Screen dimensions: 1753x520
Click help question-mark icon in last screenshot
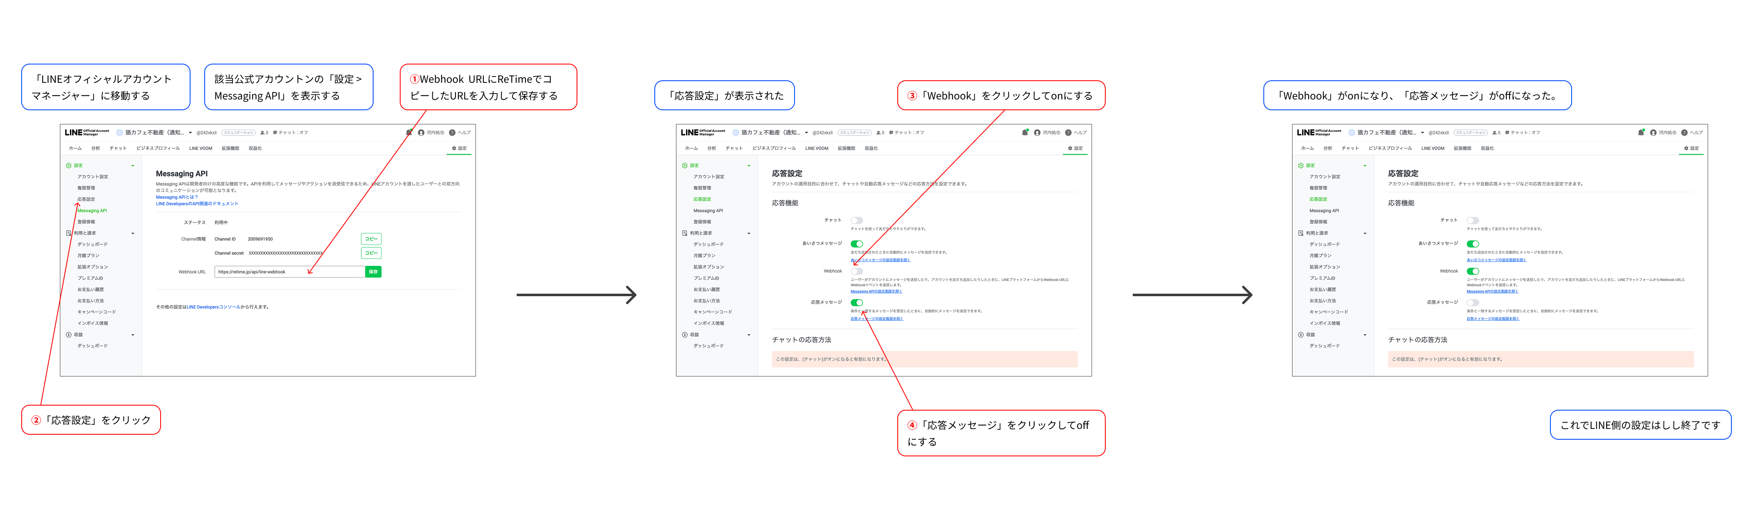click(1684, 133)
